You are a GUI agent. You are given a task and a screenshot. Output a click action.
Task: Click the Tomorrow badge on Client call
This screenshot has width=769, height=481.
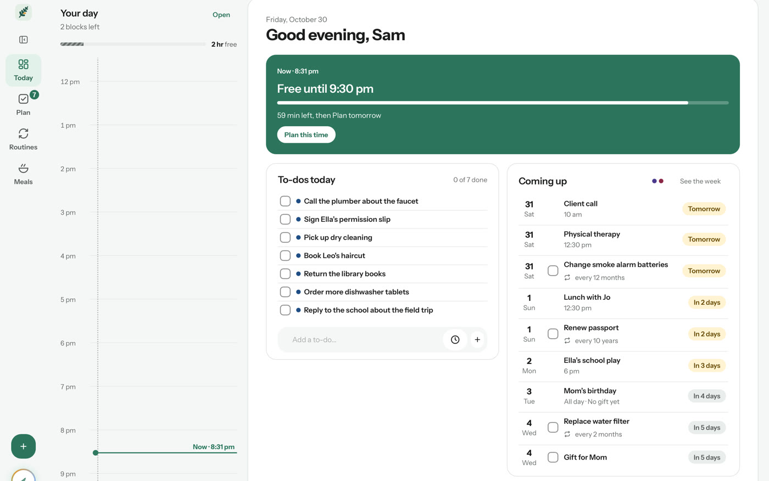coord(704,209)
